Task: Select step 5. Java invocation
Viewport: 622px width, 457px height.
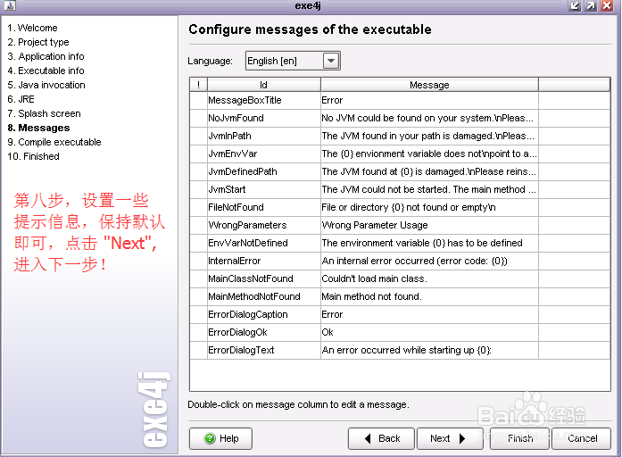Action: [46, 85]
